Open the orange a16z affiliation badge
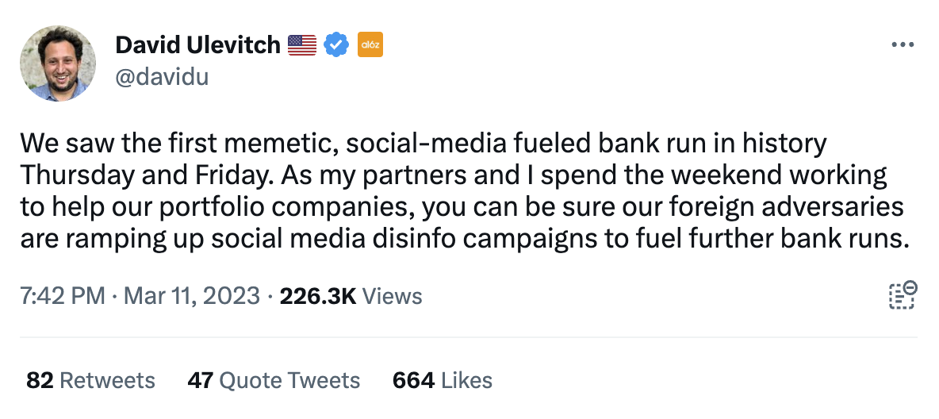The height and width of the screenshot is (419, 939). pos(370,45)
